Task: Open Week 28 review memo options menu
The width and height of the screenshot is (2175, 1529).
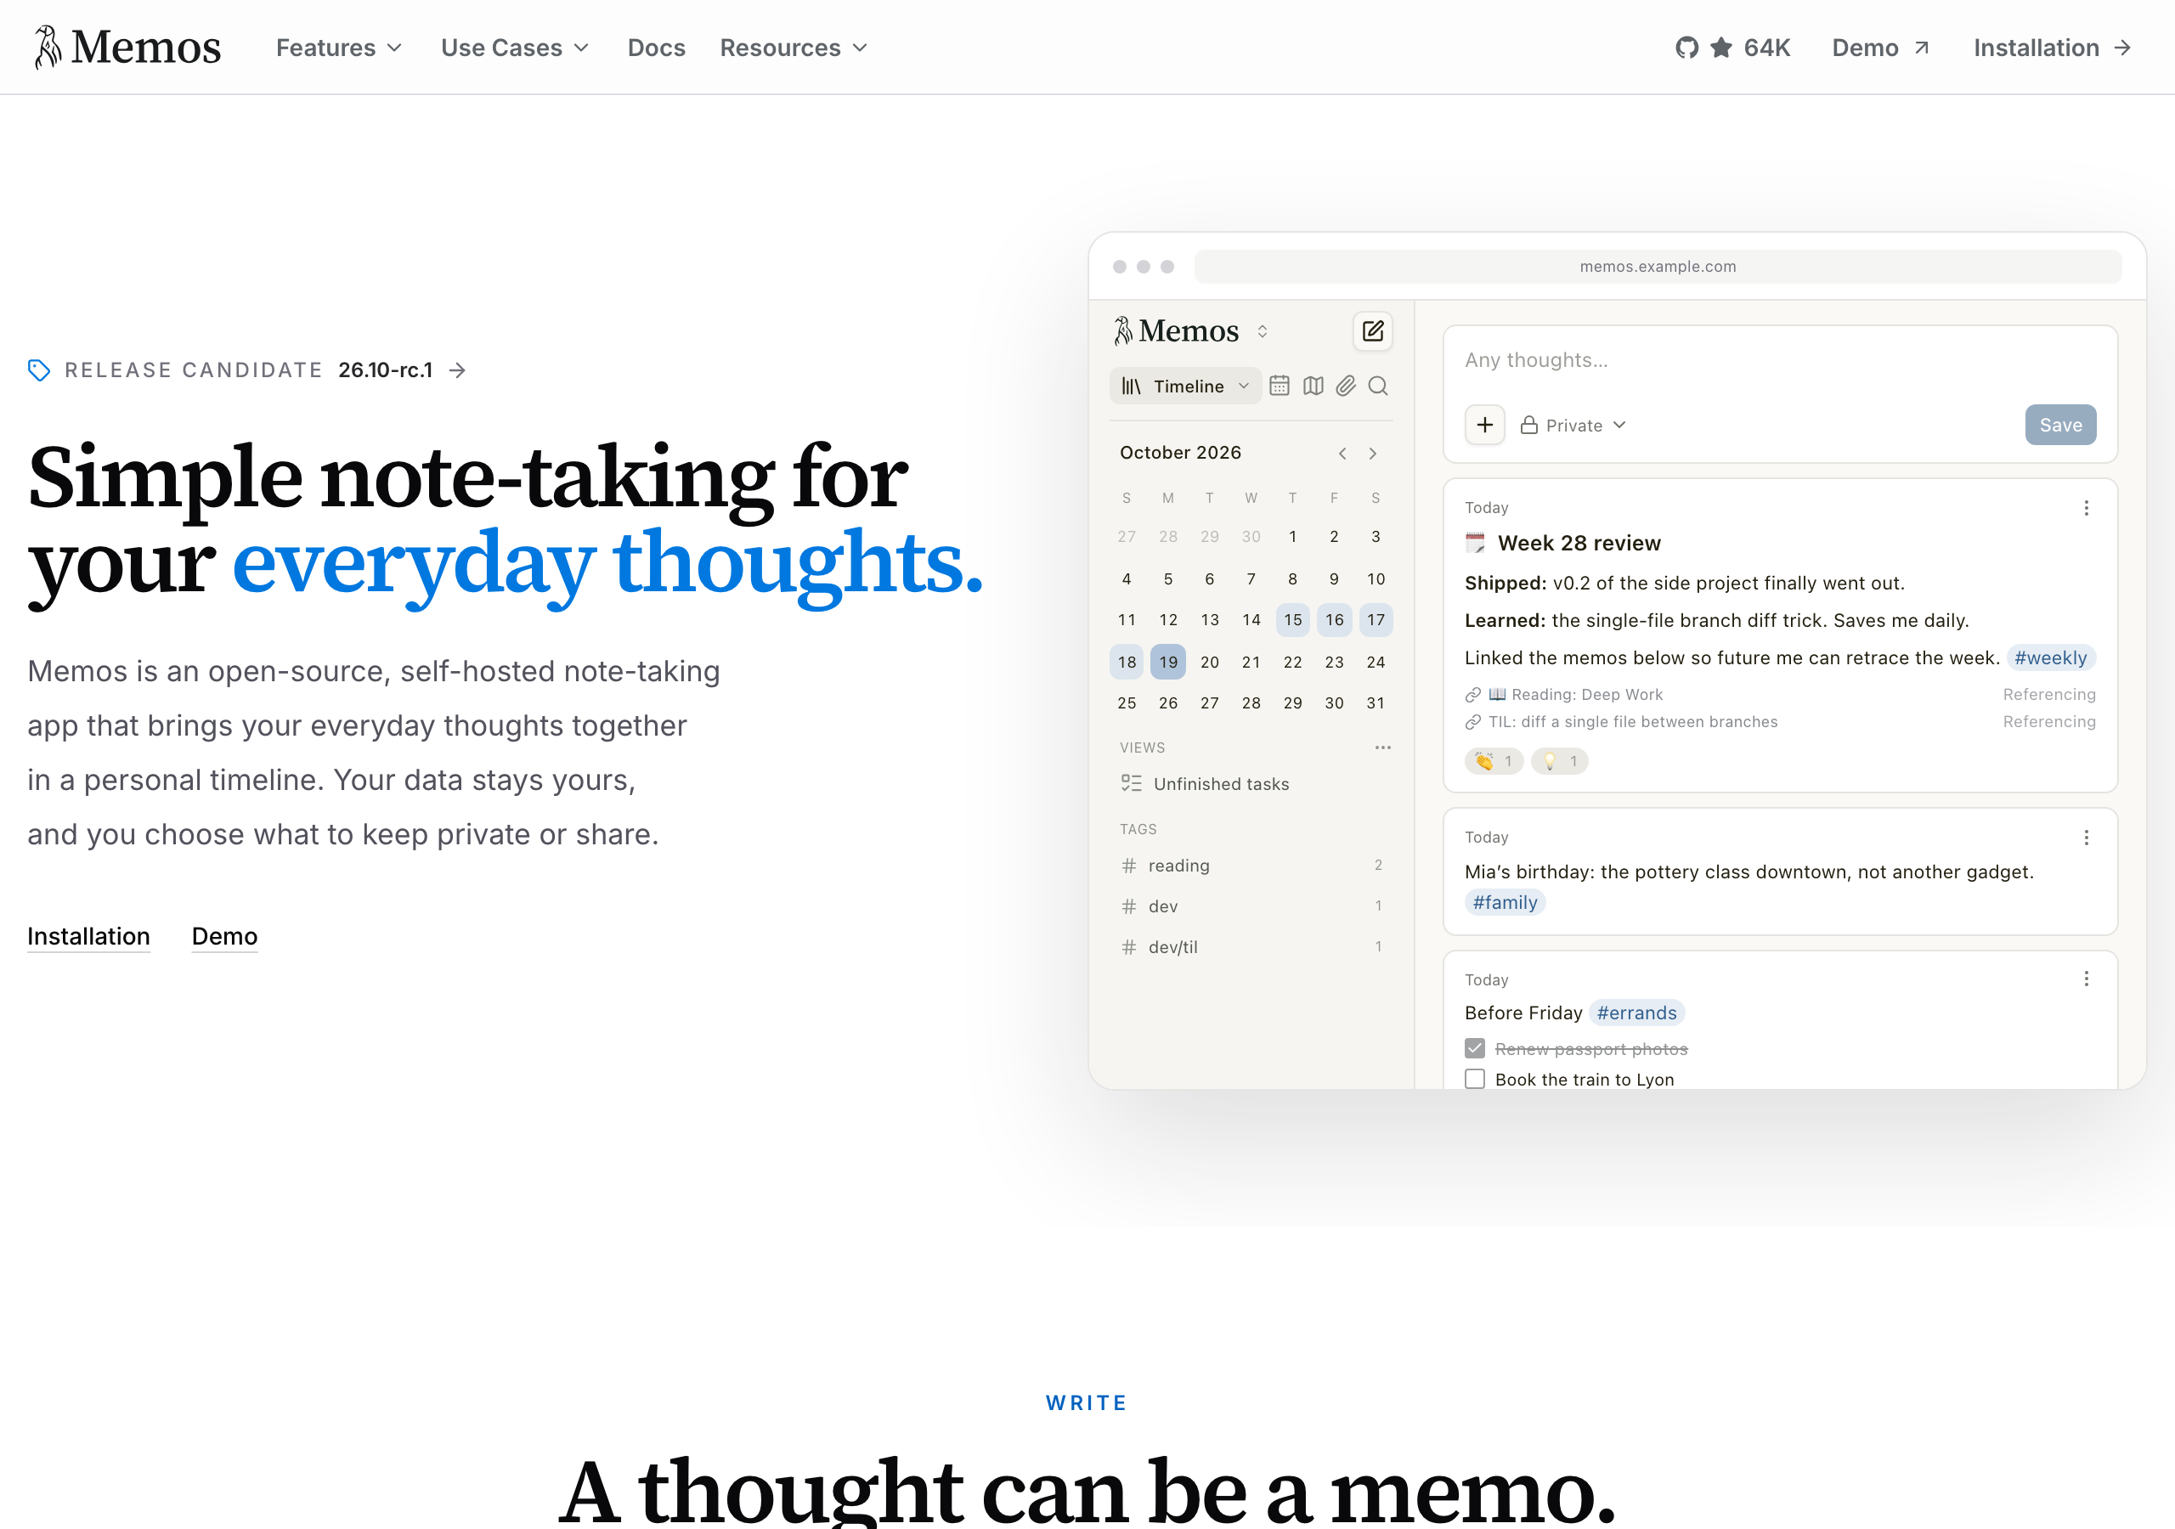Action: (x=2086, y=508)
